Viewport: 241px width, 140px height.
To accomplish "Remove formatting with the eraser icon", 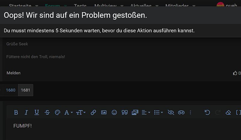I will pyautogui.click(x=228, y=112).
